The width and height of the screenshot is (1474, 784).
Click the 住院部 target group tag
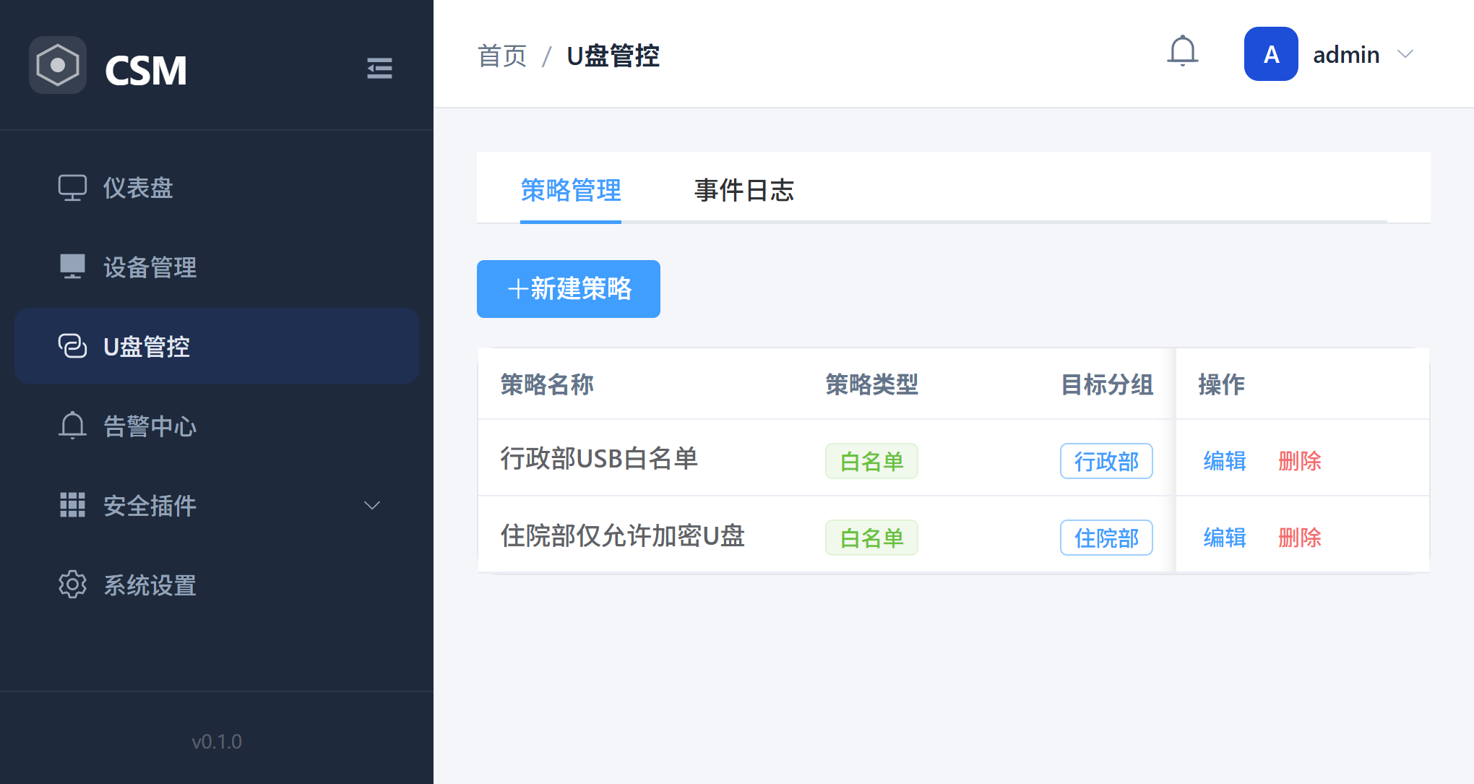pyautogui.click(x=1106, y=538)
